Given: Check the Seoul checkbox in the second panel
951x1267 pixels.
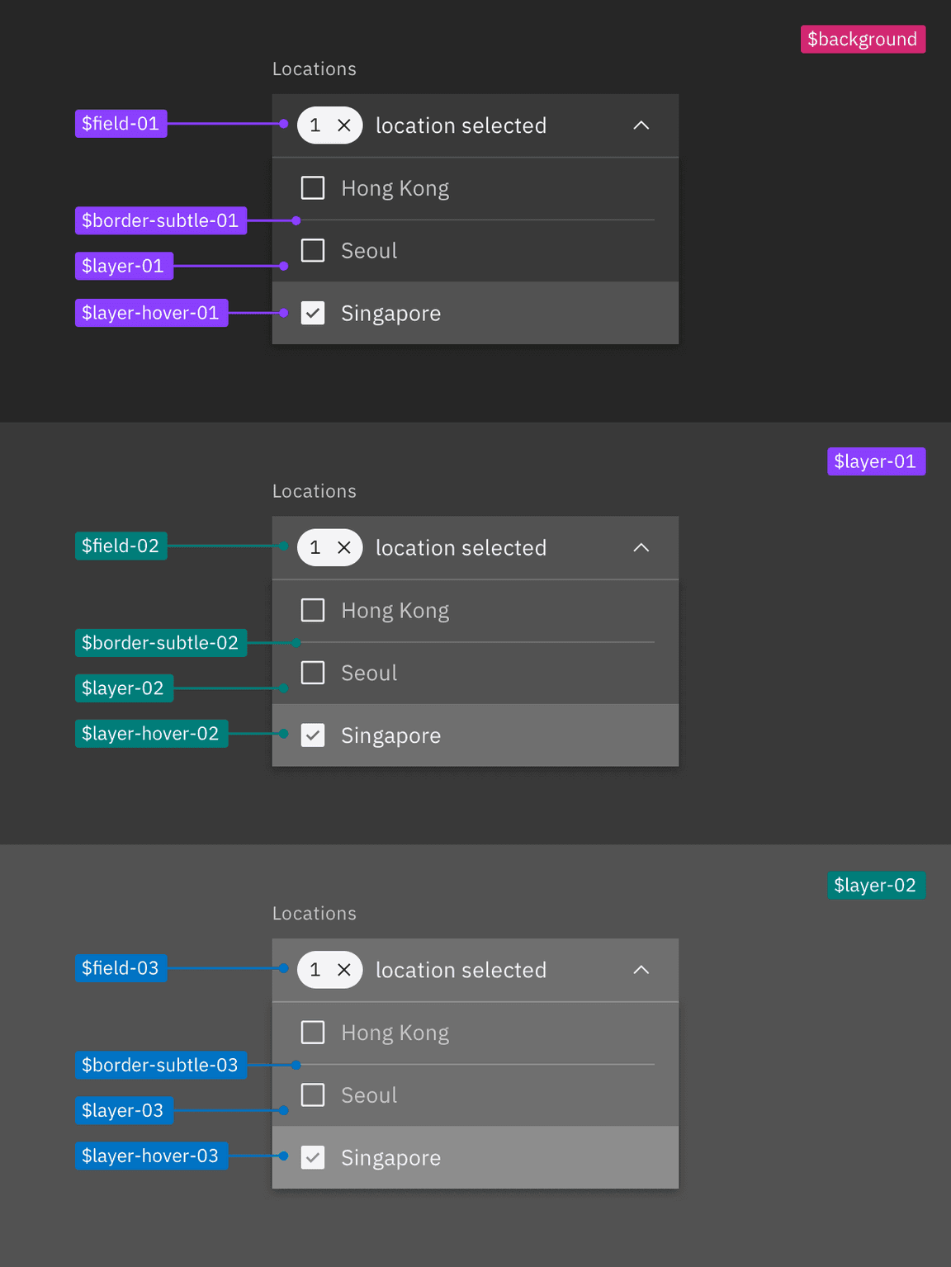Looking at the screenshot, I should pyautogui.click(x=313, y=673).
